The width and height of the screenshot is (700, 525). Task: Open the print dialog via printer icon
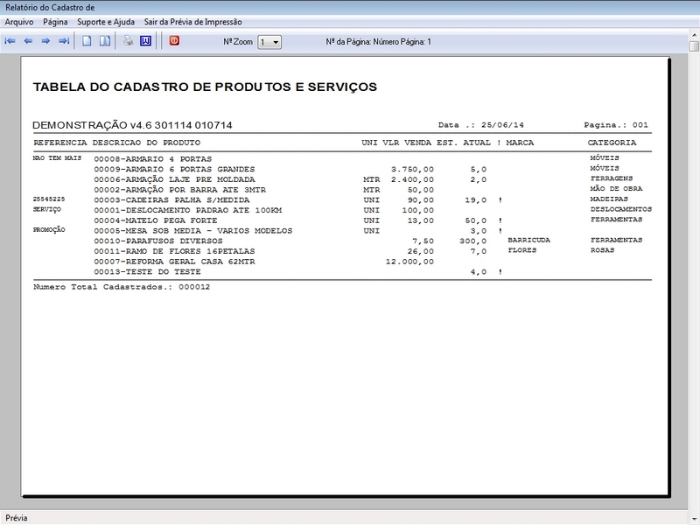pyautogui.click(x=127, y=38)
